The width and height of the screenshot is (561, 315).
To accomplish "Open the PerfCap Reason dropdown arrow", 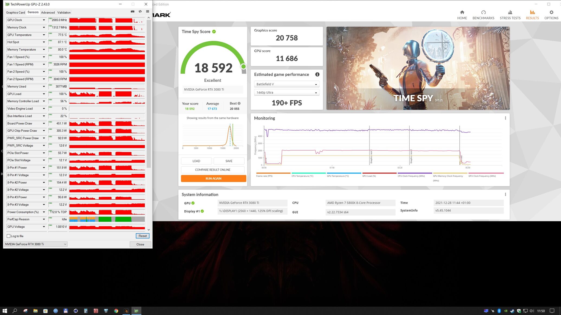I will 44,219.
